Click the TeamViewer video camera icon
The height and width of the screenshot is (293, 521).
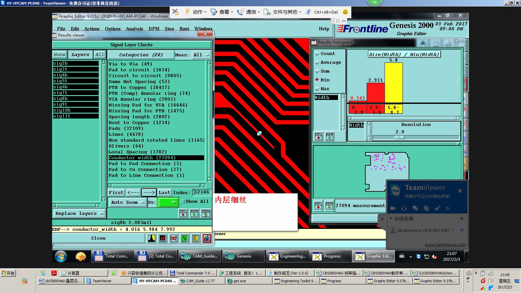point(393,208)
